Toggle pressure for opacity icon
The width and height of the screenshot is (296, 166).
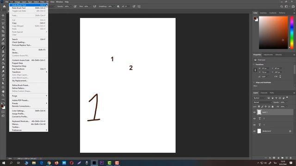click(75, 6)
